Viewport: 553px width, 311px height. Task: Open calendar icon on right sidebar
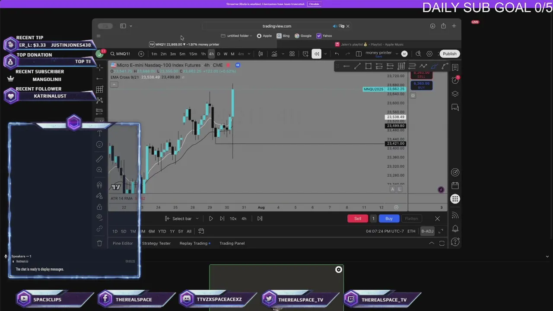pos(455,186)
